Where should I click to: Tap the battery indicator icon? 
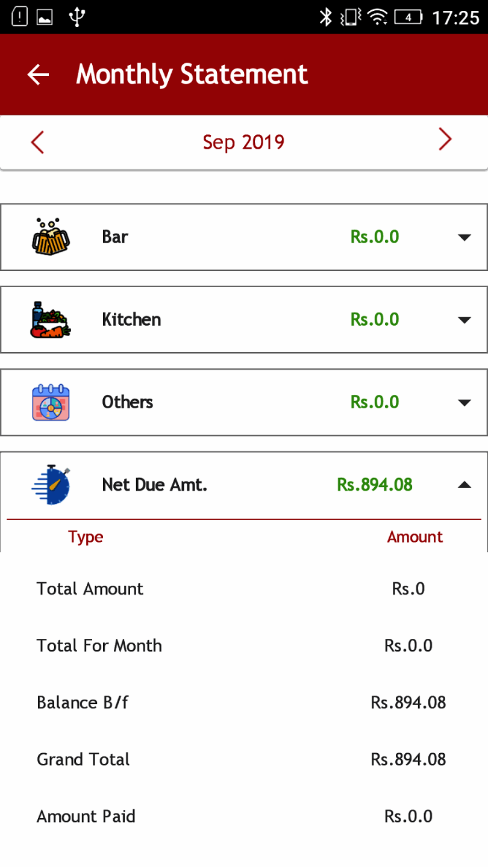tap(408, 17)
